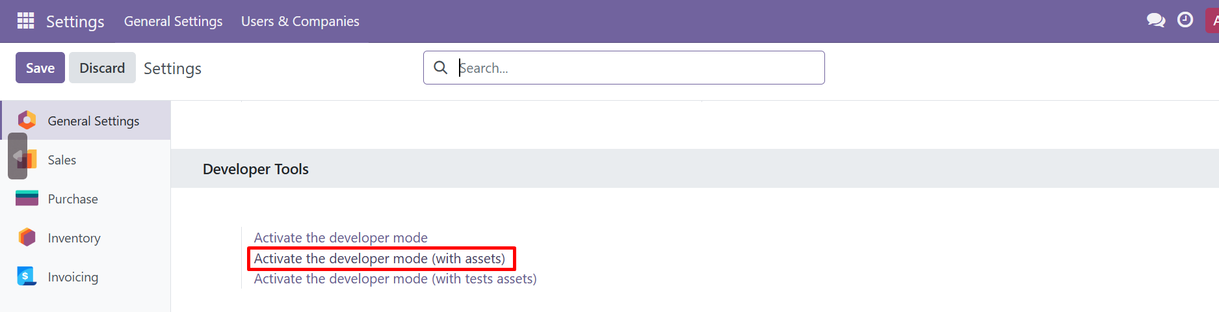
Task: Open the General Settings top menu
Action: [x=173, y=21]
